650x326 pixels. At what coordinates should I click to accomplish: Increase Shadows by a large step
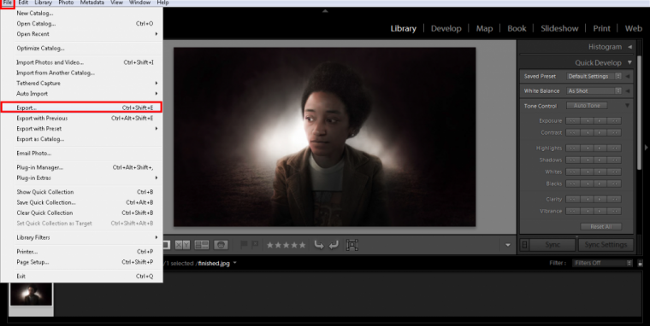click(x=614, y=160)
